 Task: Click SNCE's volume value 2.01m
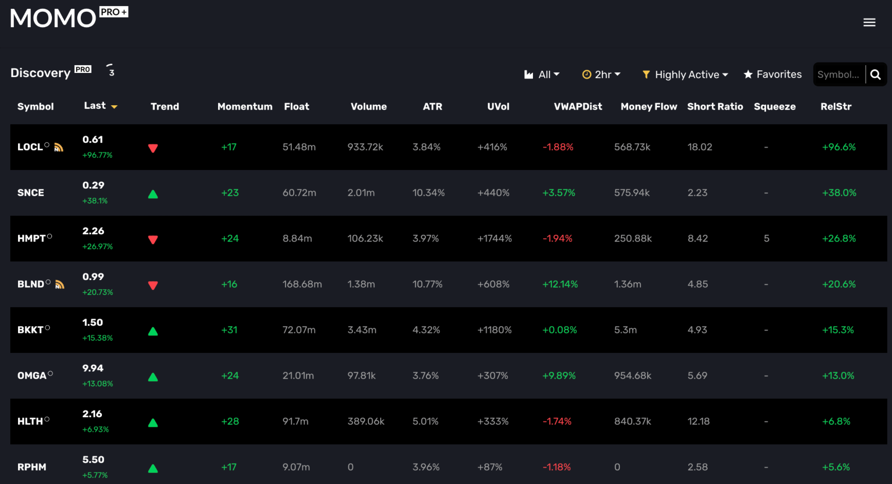click(x=361, y=193)
